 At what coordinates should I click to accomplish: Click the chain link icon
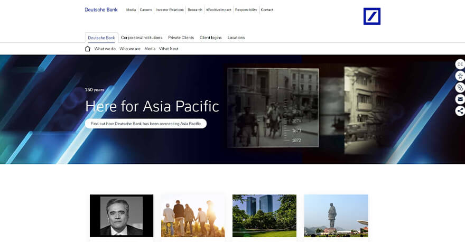click(460, 87)
